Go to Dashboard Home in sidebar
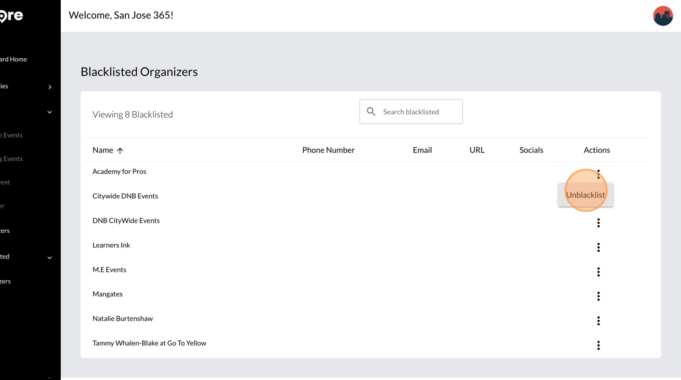 tap(14, 60)
